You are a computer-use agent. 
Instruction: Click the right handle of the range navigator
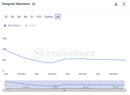coord(124,85)
